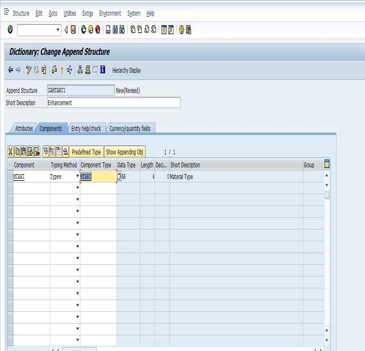Switch to the Components tab
Image resolution: width=365 pixels, height=351 pixels.
pyautogui.click(x=51, y=129)
